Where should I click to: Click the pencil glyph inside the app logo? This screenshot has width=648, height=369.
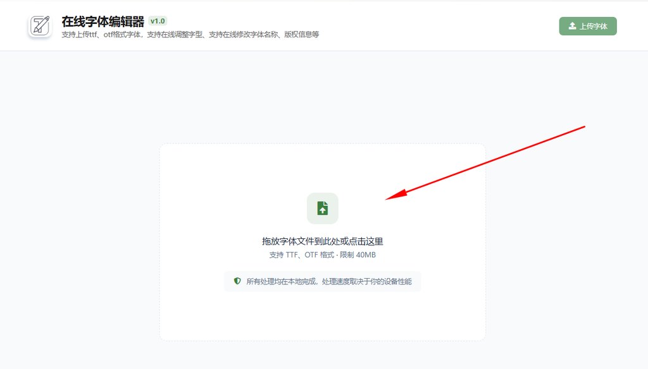(39, 24)
